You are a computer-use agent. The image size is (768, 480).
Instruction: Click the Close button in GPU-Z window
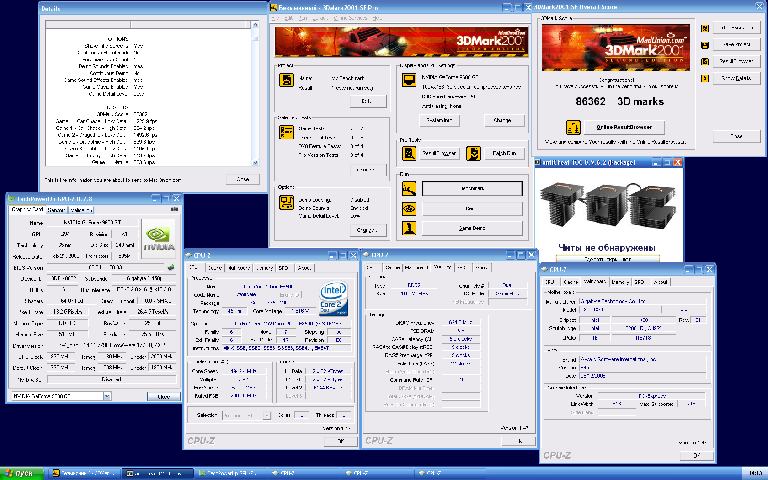pos(164,397)
